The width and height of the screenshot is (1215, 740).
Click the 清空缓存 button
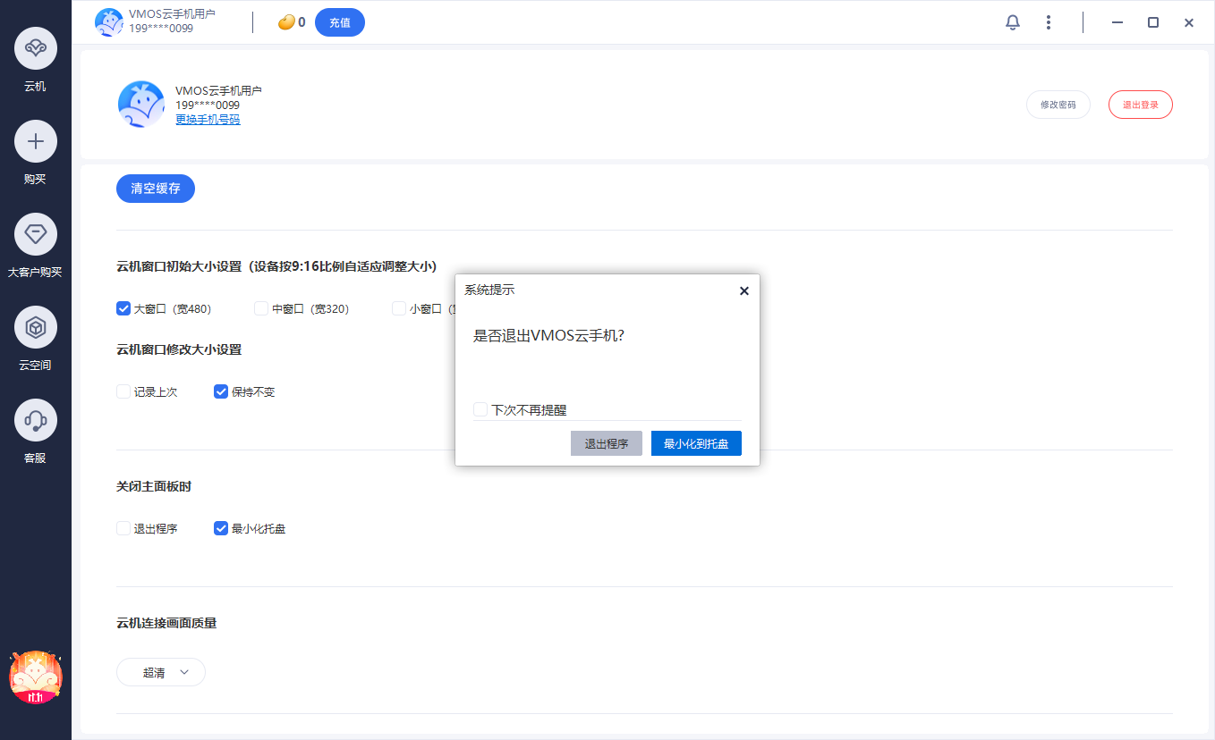point(156,189)
